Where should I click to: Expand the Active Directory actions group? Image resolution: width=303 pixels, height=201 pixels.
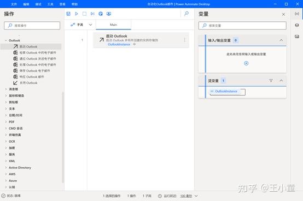pyautogui.click(x=6, y=168)
